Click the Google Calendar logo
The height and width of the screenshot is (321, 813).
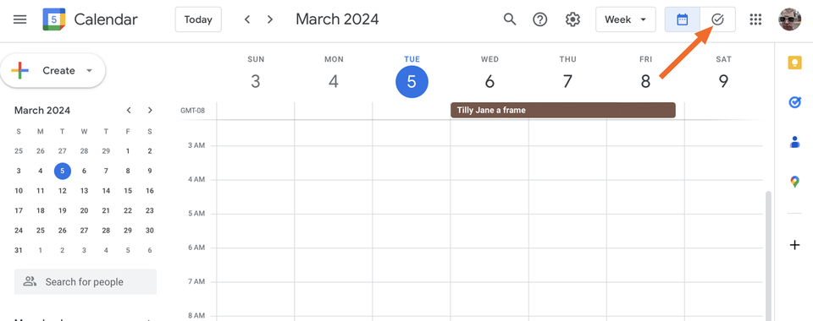pyautogui.click(x=54, y=19)
